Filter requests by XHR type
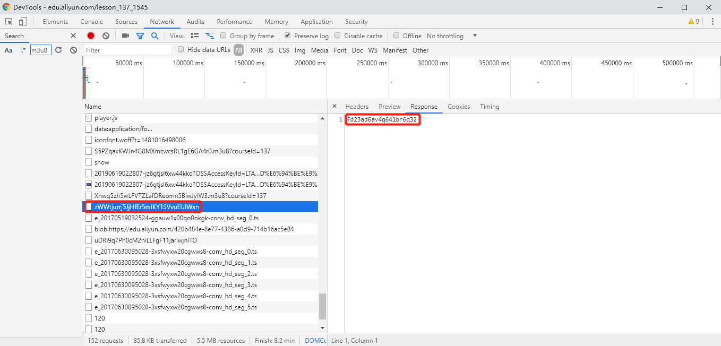This screenshot has width=721, height=346. click(x=256, y=50)
